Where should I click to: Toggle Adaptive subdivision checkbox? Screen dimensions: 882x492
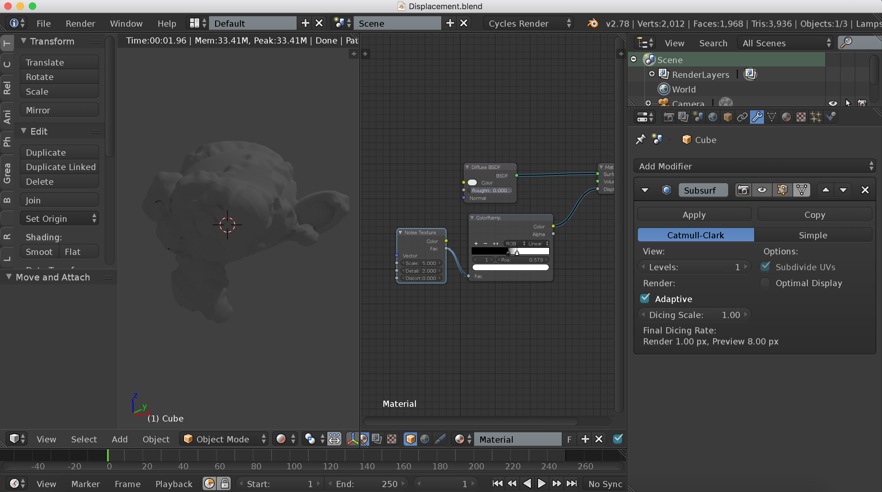coord(644,299)
